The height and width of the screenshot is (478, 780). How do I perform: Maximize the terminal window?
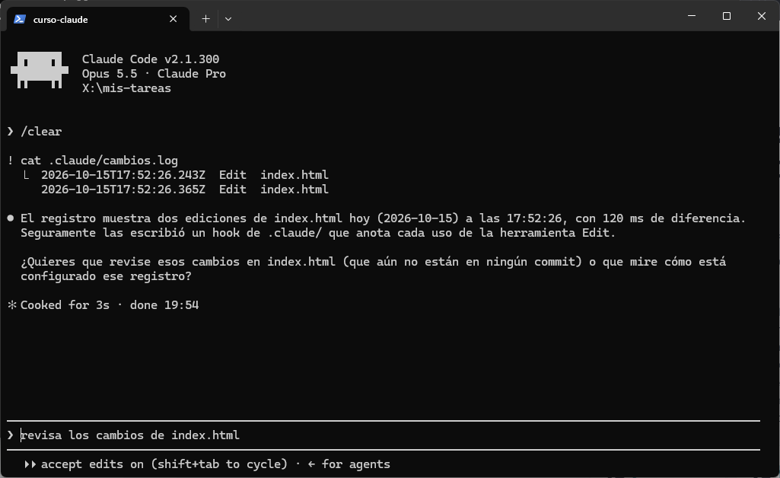(726, 16)
